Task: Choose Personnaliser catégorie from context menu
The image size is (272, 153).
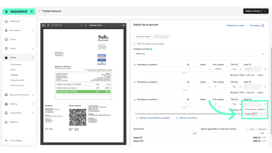Action: click(255, 110)
